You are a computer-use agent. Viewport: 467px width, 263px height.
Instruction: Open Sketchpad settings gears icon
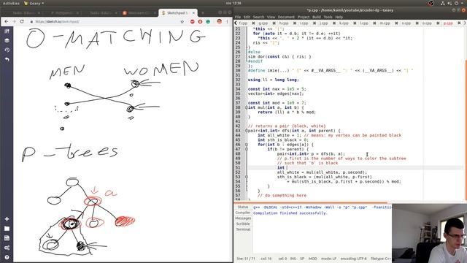tap(7, 248)
